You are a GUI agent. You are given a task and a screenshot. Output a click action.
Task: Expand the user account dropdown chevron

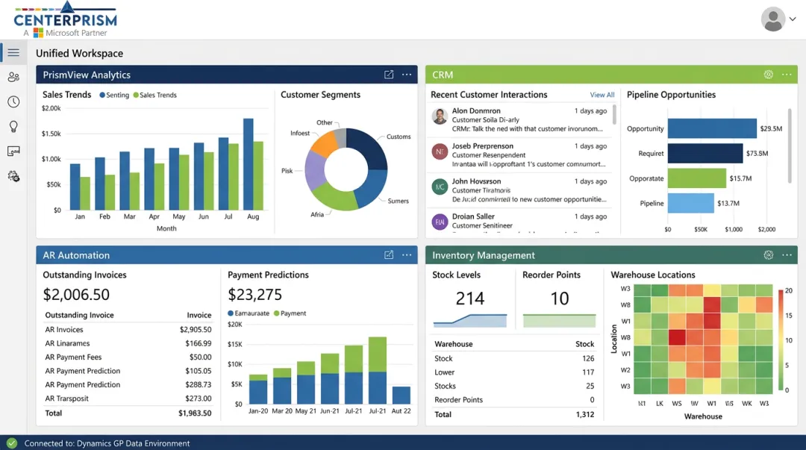tap(793, 19)
